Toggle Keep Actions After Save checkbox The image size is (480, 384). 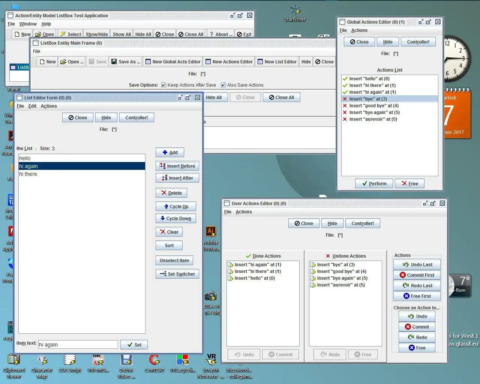[x=163, y=85]
